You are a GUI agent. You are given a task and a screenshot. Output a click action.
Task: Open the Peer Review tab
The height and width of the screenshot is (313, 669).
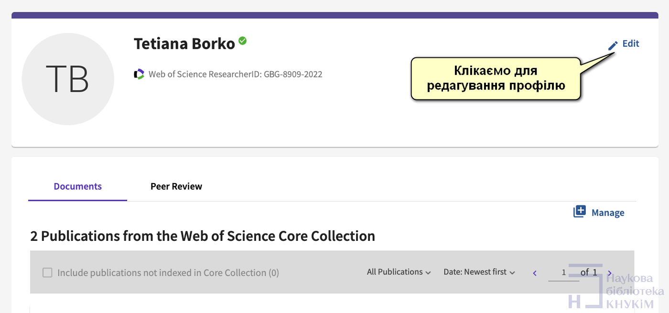[176, 186]
